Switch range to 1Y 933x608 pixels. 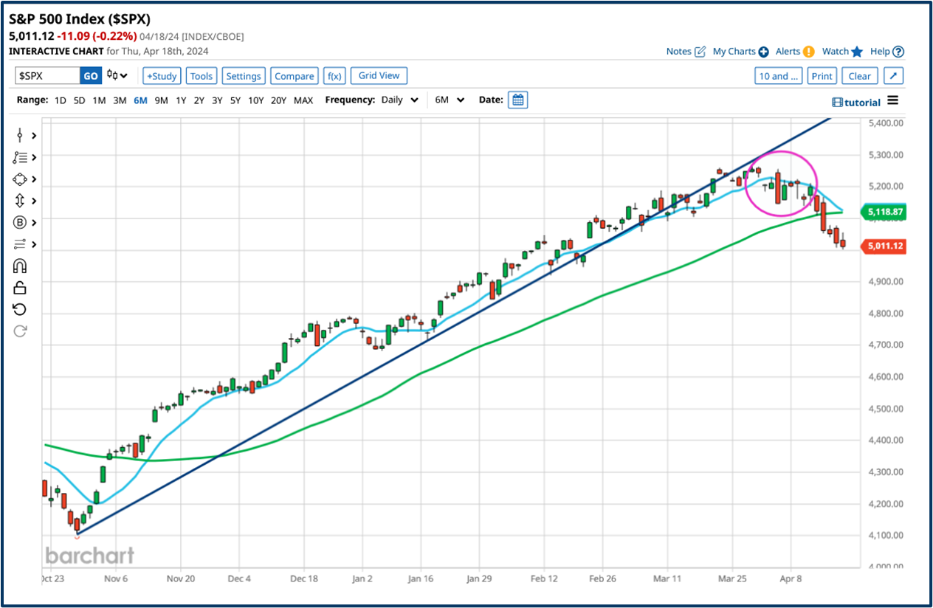(181, 100)
